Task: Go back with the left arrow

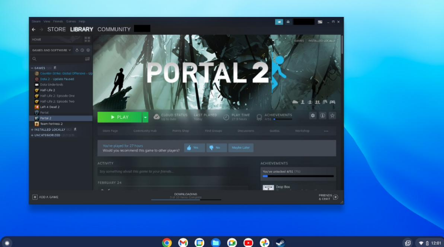Action: pos(34,29)
